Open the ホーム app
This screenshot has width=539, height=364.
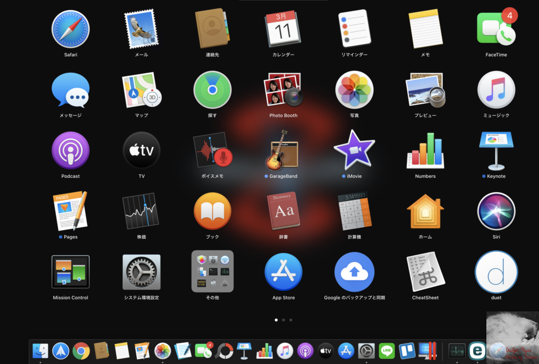point(425,211)
